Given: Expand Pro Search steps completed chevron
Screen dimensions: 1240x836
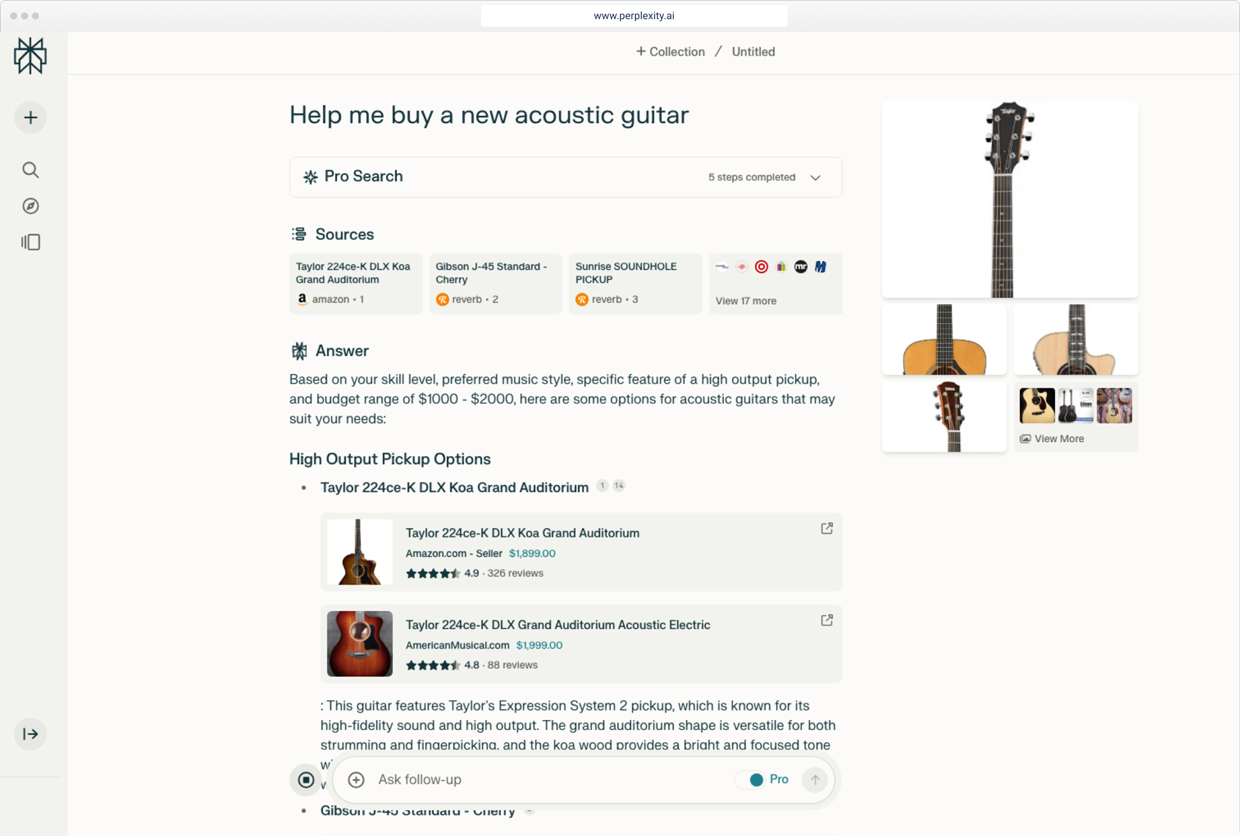Looking at the screenshot, I should point(815,177).
